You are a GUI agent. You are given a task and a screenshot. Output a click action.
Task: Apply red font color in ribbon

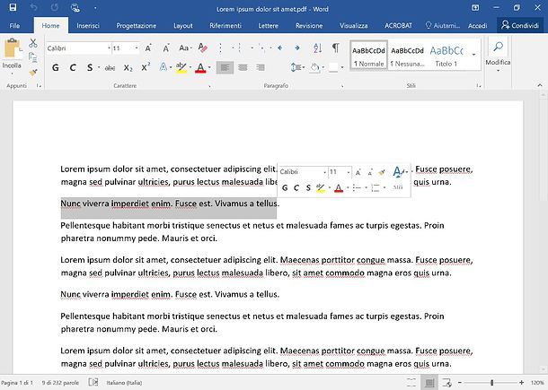200,67
